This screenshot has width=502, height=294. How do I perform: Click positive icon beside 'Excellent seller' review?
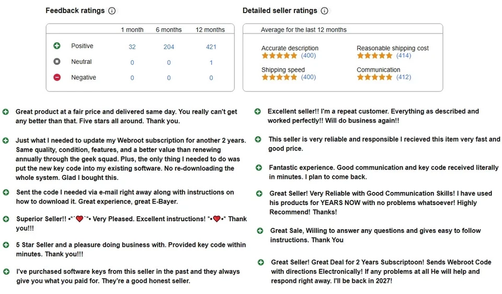pos(258,111)
